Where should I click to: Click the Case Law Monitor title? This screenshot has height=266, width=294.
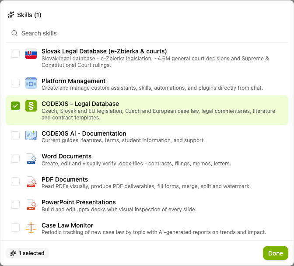click(x=67, y=225)
